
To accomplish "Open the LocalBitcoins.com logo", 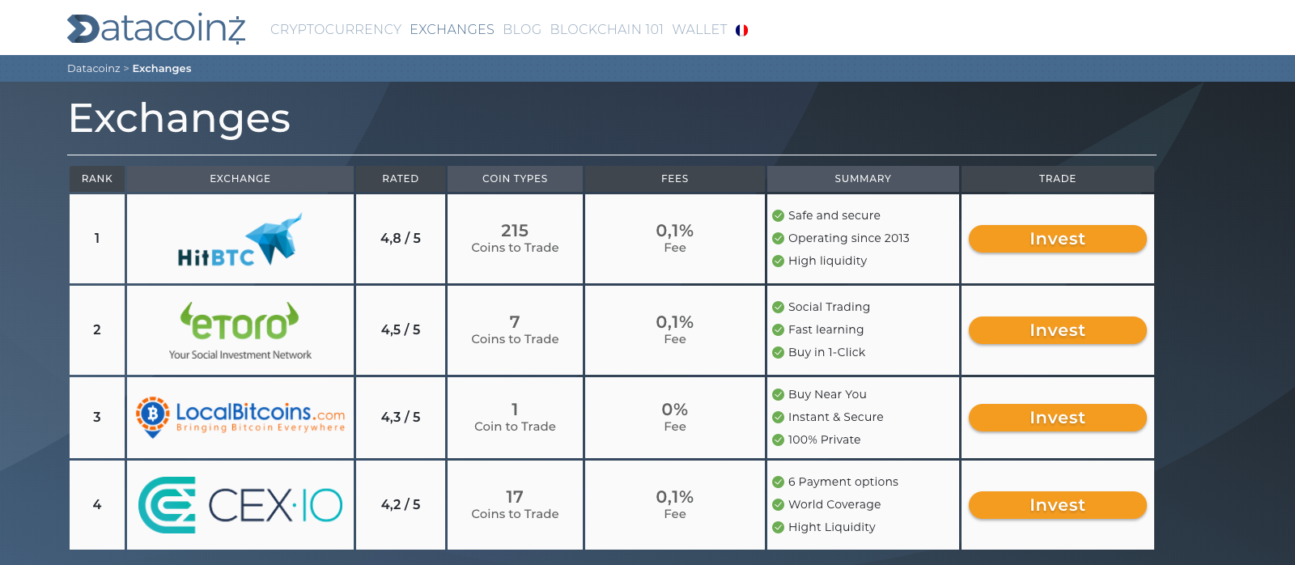I will (240, 418).
